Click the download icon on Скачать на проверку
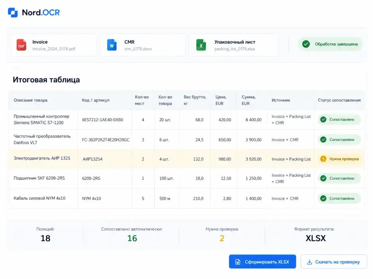 [x=309, y=262]
